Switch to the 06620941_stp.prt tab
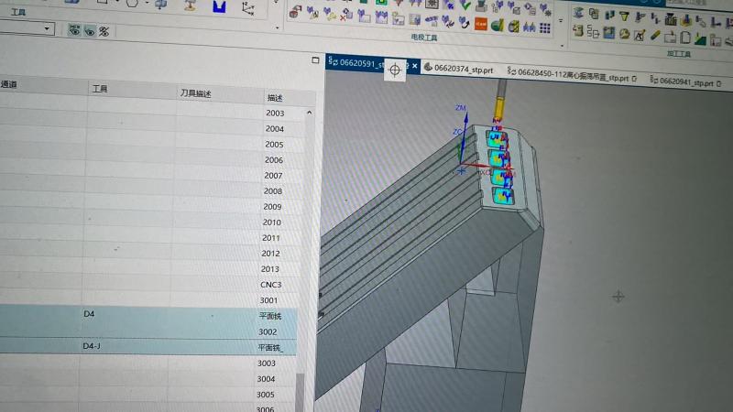 685,82
